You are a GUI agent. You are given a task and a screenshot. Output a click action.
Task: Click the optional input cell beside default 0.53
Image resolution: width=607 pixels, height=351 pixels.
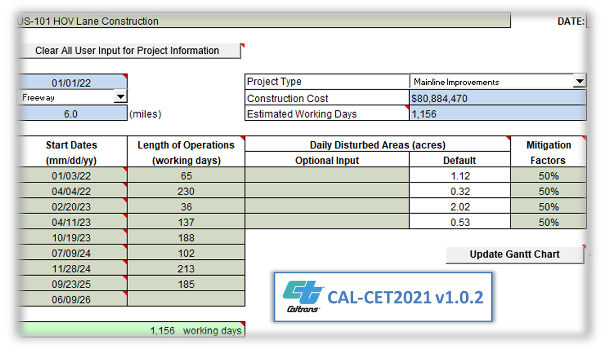tap(327, 222)
